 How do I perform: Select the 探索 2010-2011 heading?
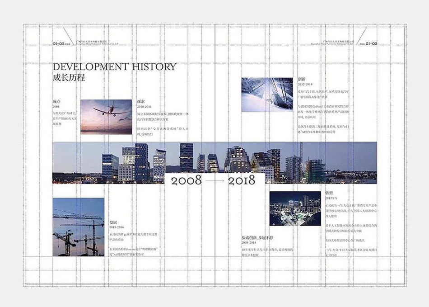[x=144, y=104]
